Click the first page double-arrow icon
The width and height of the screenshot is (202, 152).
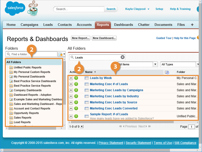click(120, 126)
